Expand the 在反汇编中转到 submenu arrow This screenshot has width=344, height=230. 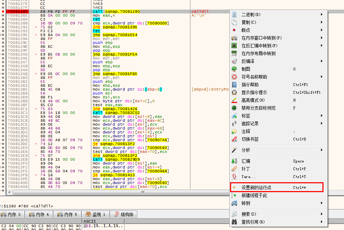point(321,46)
